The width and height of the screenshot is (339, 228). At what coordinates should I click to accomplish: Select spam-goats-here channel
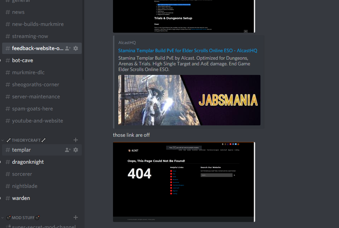coord(42,109)
